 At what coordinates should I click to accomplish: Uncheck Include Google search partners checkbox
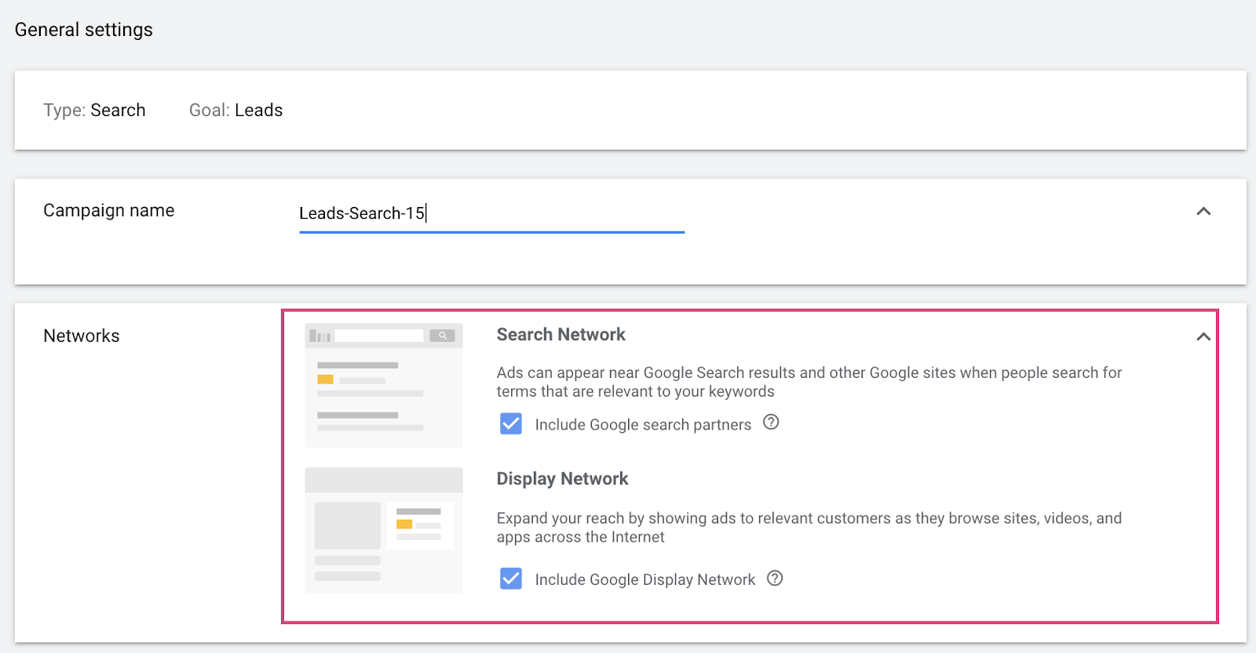(x=511, y=424)
